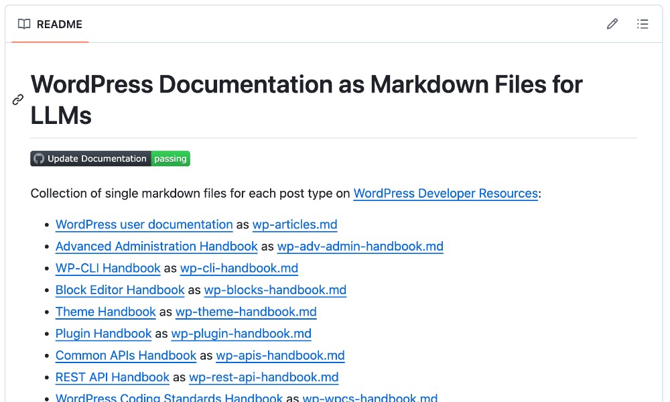Click the wp-plugin-handbook.md link
The width and height of the screenshot is (670, 402).
[241, 334]
